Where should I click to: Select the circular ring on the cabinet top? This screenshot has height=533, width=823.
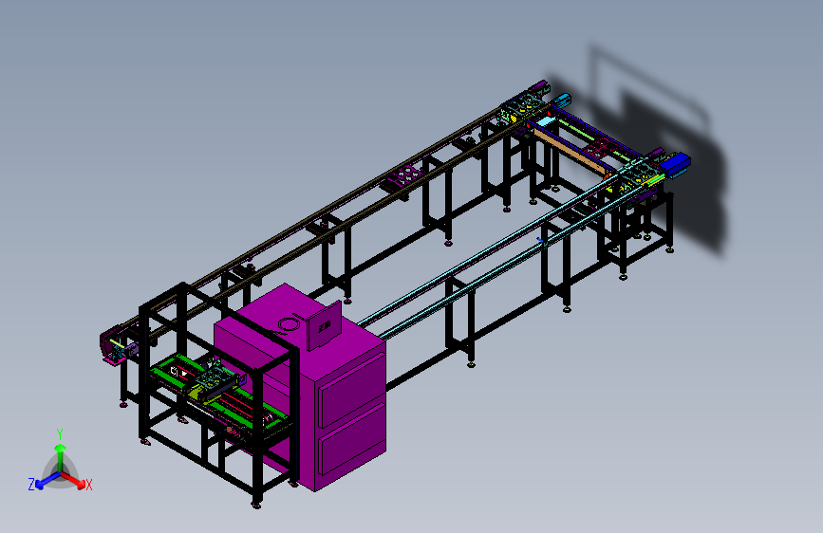[x=290, y=324]
